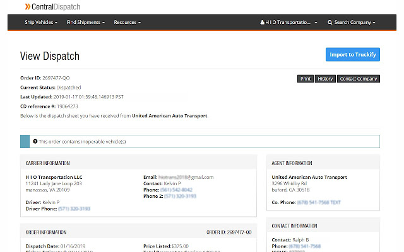The width and height of the screenshot is (404, 252).
Task: Click address 11241 Lady Jane Loop 203
Action: pos(54,183)
